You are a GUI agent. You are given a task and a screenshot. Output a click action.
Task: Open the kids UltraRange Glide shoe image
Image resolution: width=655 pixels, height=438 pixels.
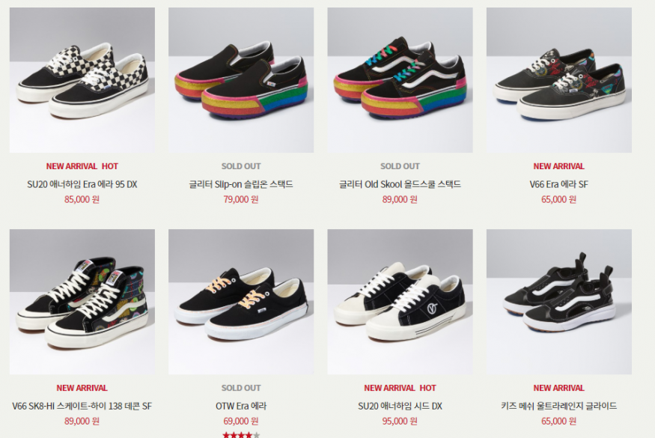click(559, 301)
